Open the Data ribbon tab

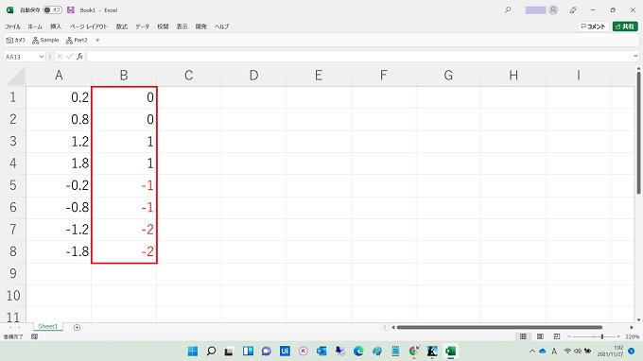[x=142, y=26]
